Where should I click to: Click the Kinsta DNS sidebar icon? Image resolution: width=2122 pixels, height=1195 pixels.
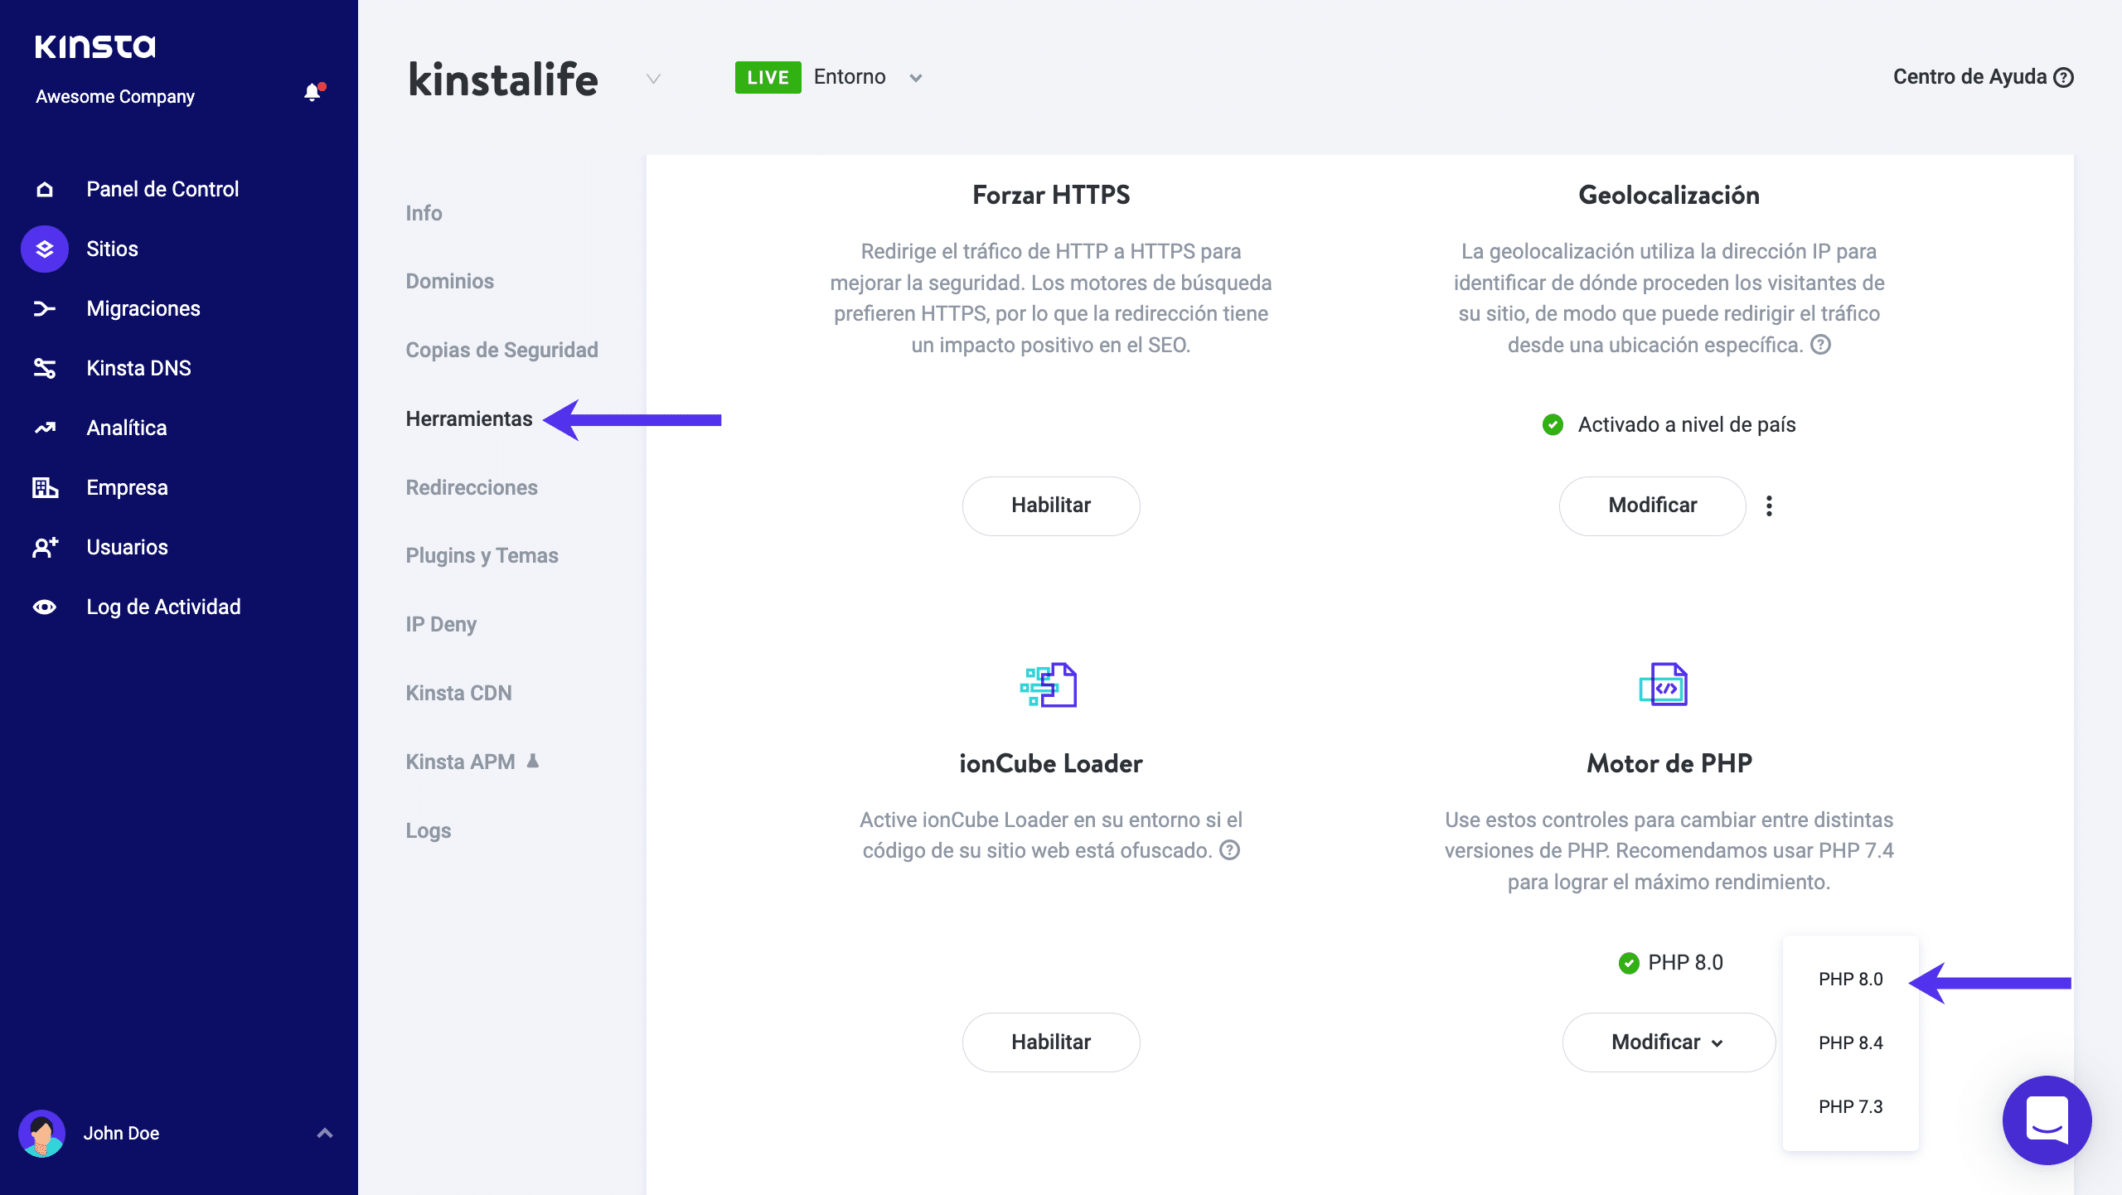45,368
